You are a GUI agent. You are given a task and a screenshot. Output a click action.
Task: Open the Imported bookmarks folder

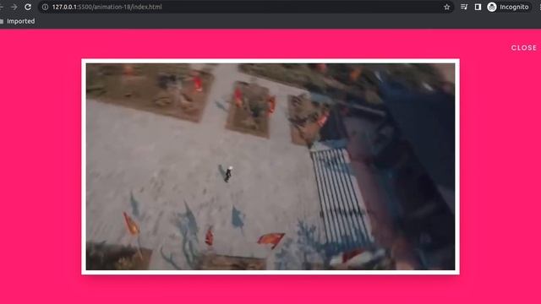(x=17, y=21)
